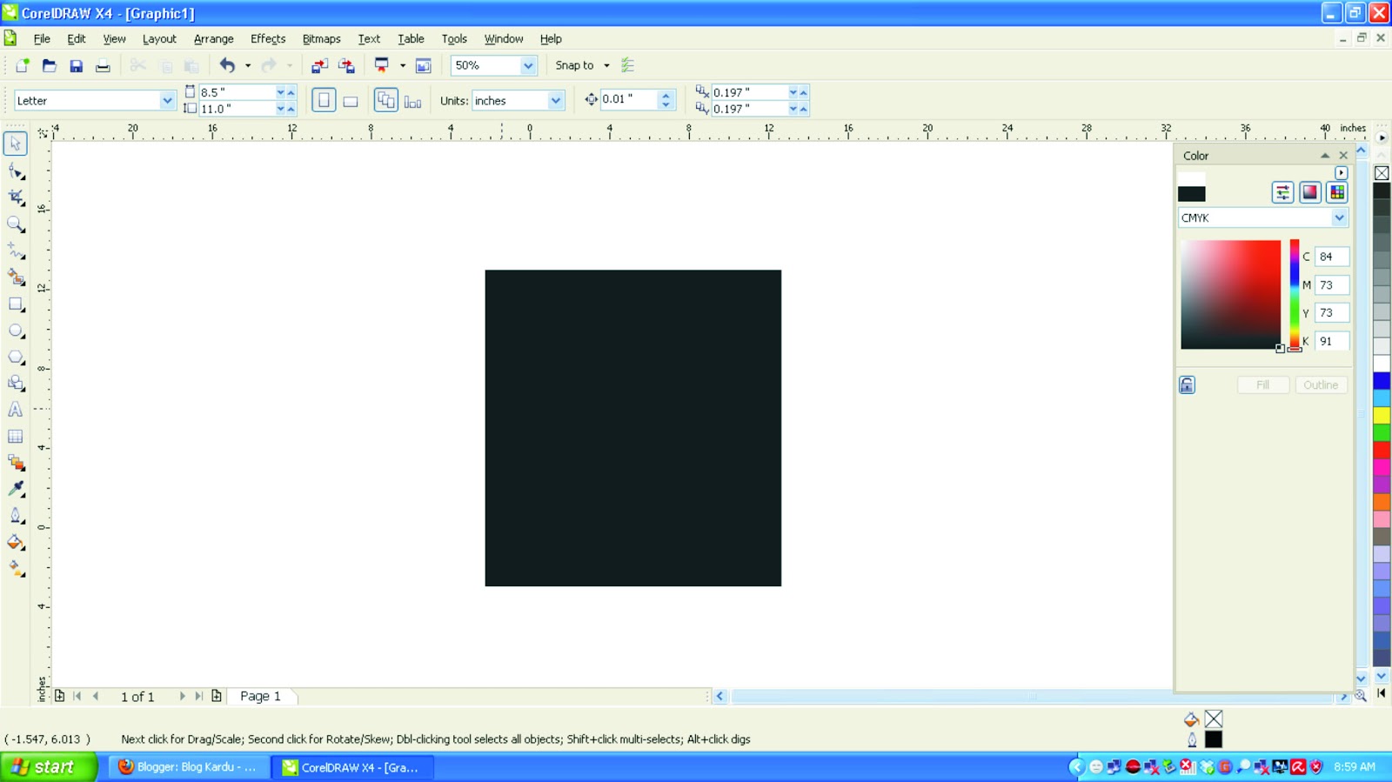Select the Interactive Fill tool
Image resolution: width=1392 pixels, height=782 pixels.
tap(16, 569)
